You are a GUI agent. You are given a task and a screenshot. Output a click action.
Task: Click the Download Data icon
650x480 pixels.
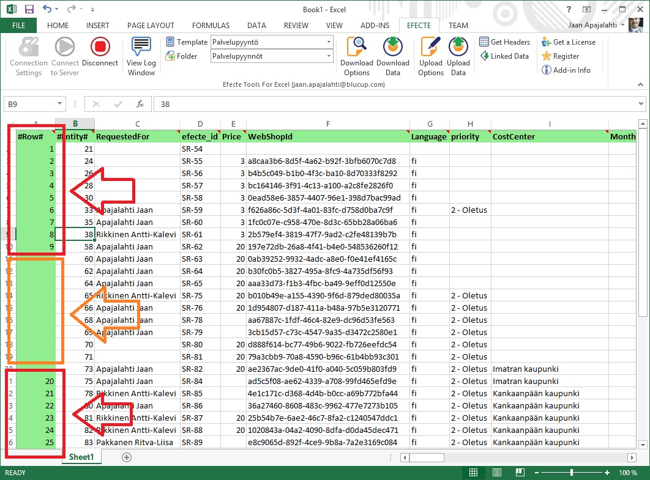click(x=392, y=46)
